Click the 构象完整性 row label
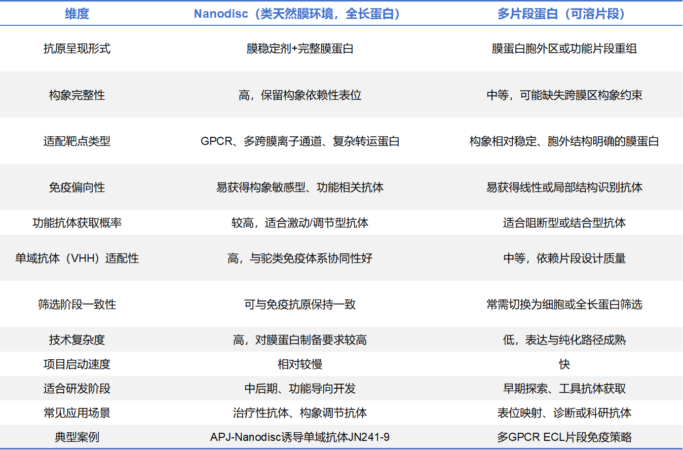 click(x=77, y=95)
